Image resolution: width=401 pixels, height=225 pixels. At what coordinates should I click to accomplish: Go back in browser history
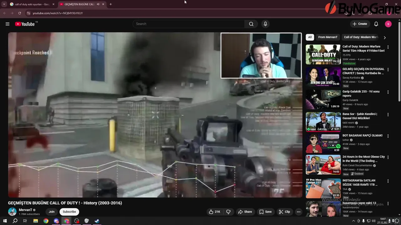click(4, 13)
